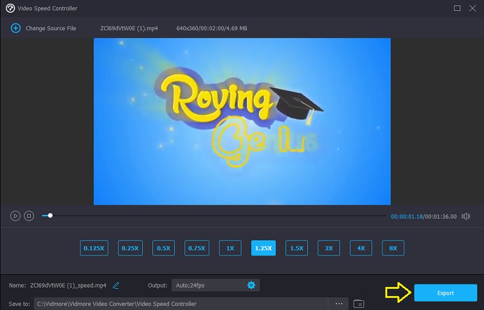
Task: Click the Export button
Action: [x=445, y=293]
